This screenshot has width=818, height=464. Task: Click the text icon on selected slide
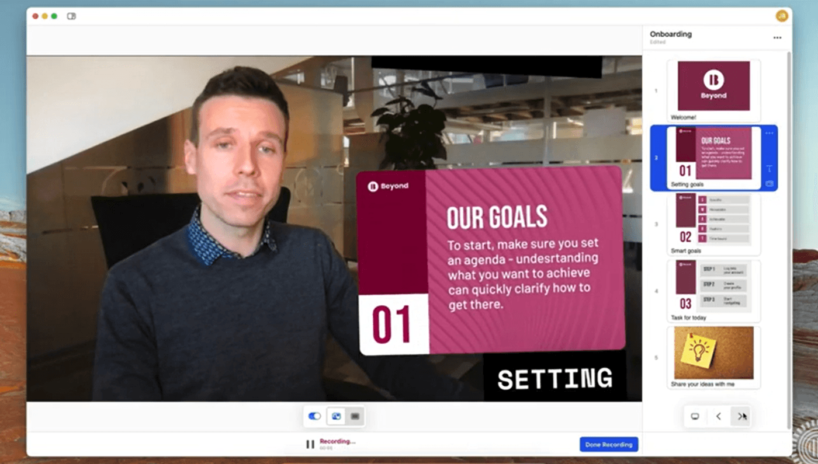point(769,169)
